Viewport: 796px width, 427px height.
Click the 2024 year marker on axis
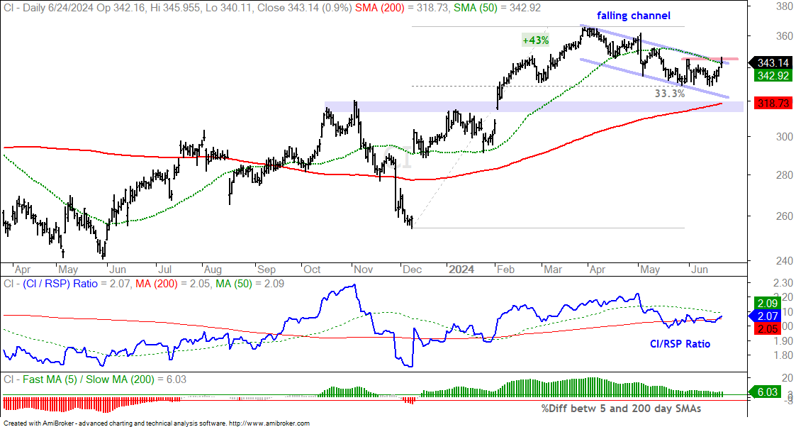tap(461, 269)
